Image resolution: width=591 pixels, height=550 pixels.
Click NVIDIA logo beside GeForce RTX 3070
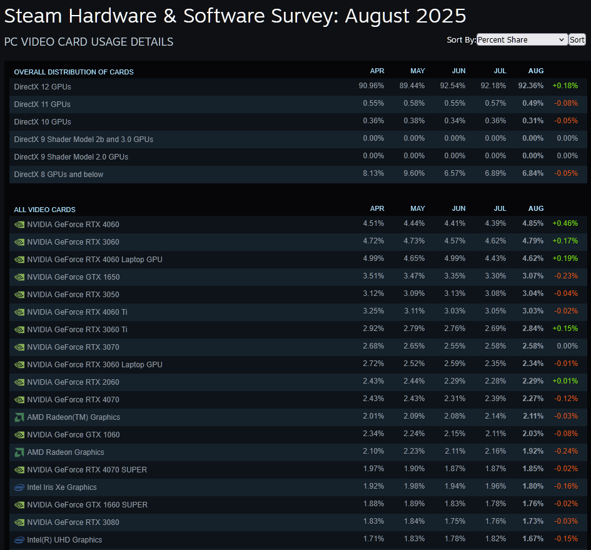[x=19, y=347]
